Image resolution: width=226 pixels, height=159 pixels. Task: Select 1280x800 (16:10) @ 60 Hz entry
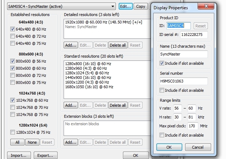click(x=88, y=64)
